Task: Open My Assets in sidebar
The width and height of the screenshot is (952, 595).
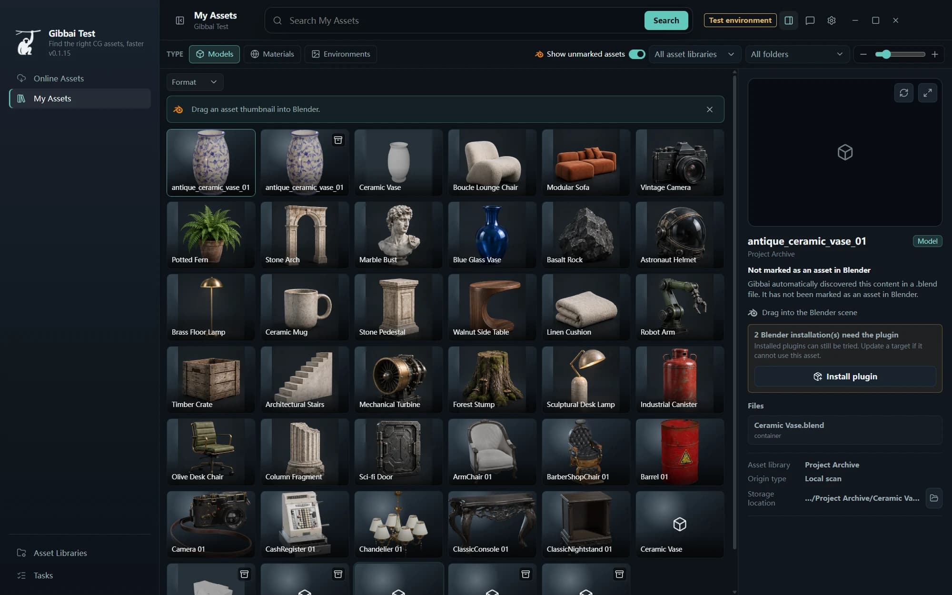Action: [80, 99]
